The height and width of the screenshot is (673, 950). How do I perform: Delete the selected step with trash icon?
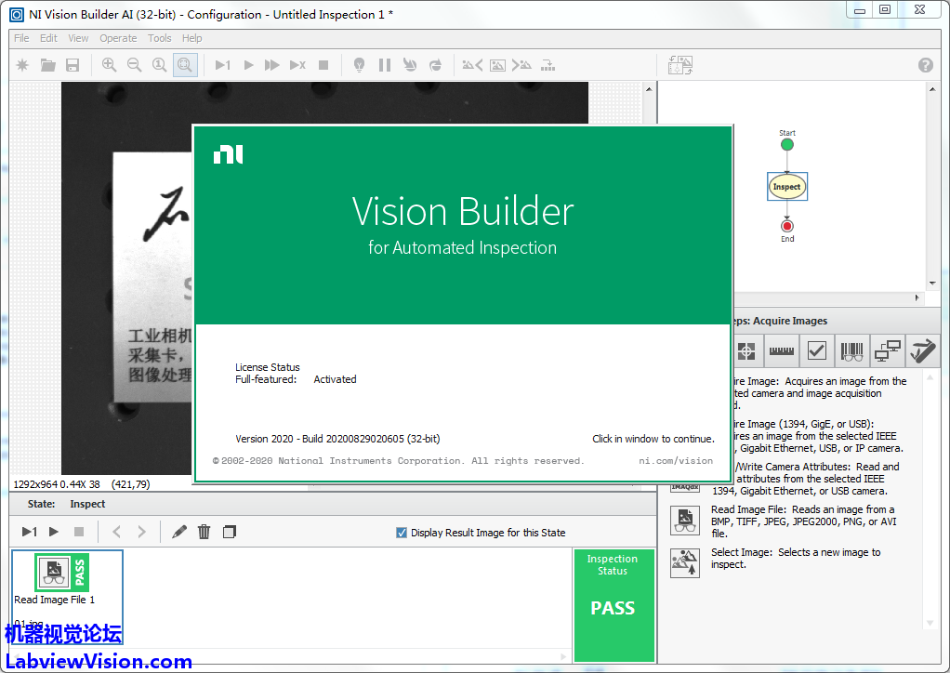click(x=205, y=532)
